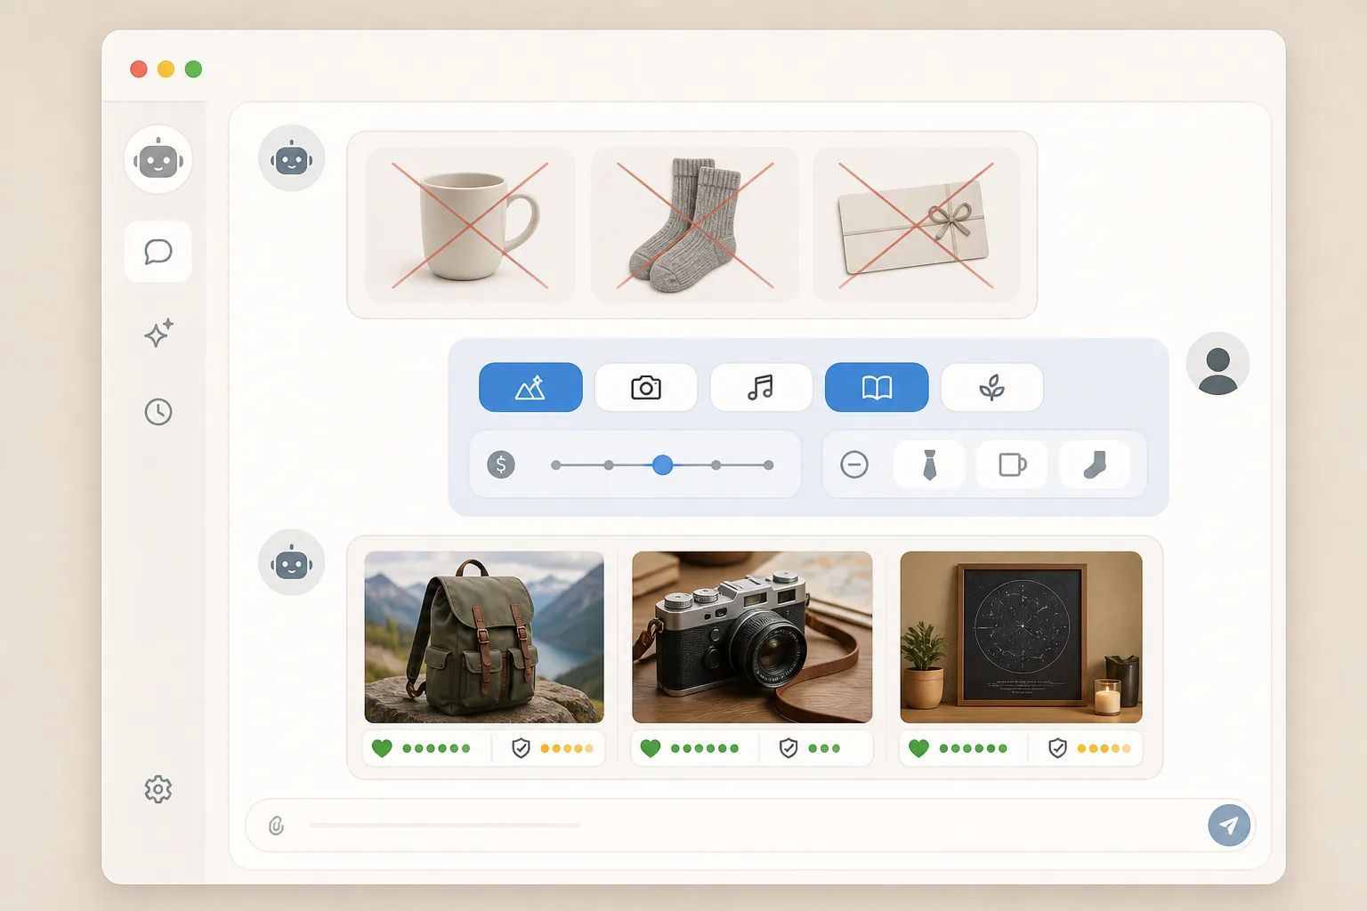Open the green backpack product image

pyautogui.click(x=484, y=637)
